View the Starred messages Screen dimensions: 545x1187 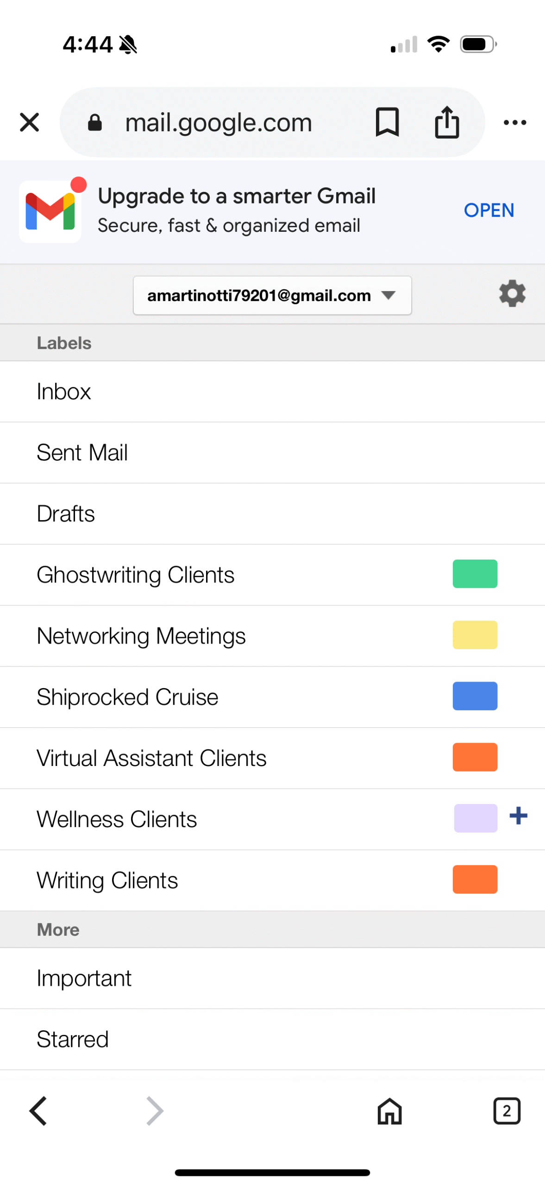click(73, 1039)
